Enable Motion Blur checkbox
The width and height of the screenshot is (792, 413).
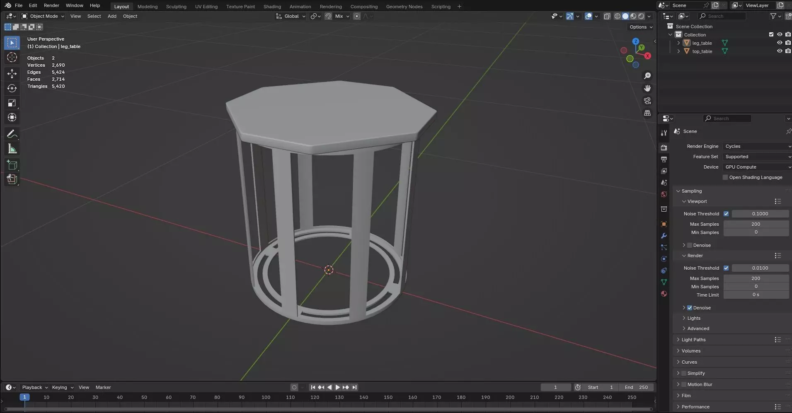click(x=684, y=384)
